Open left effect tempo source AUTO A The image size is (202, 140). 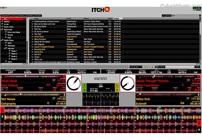[81, 72]
